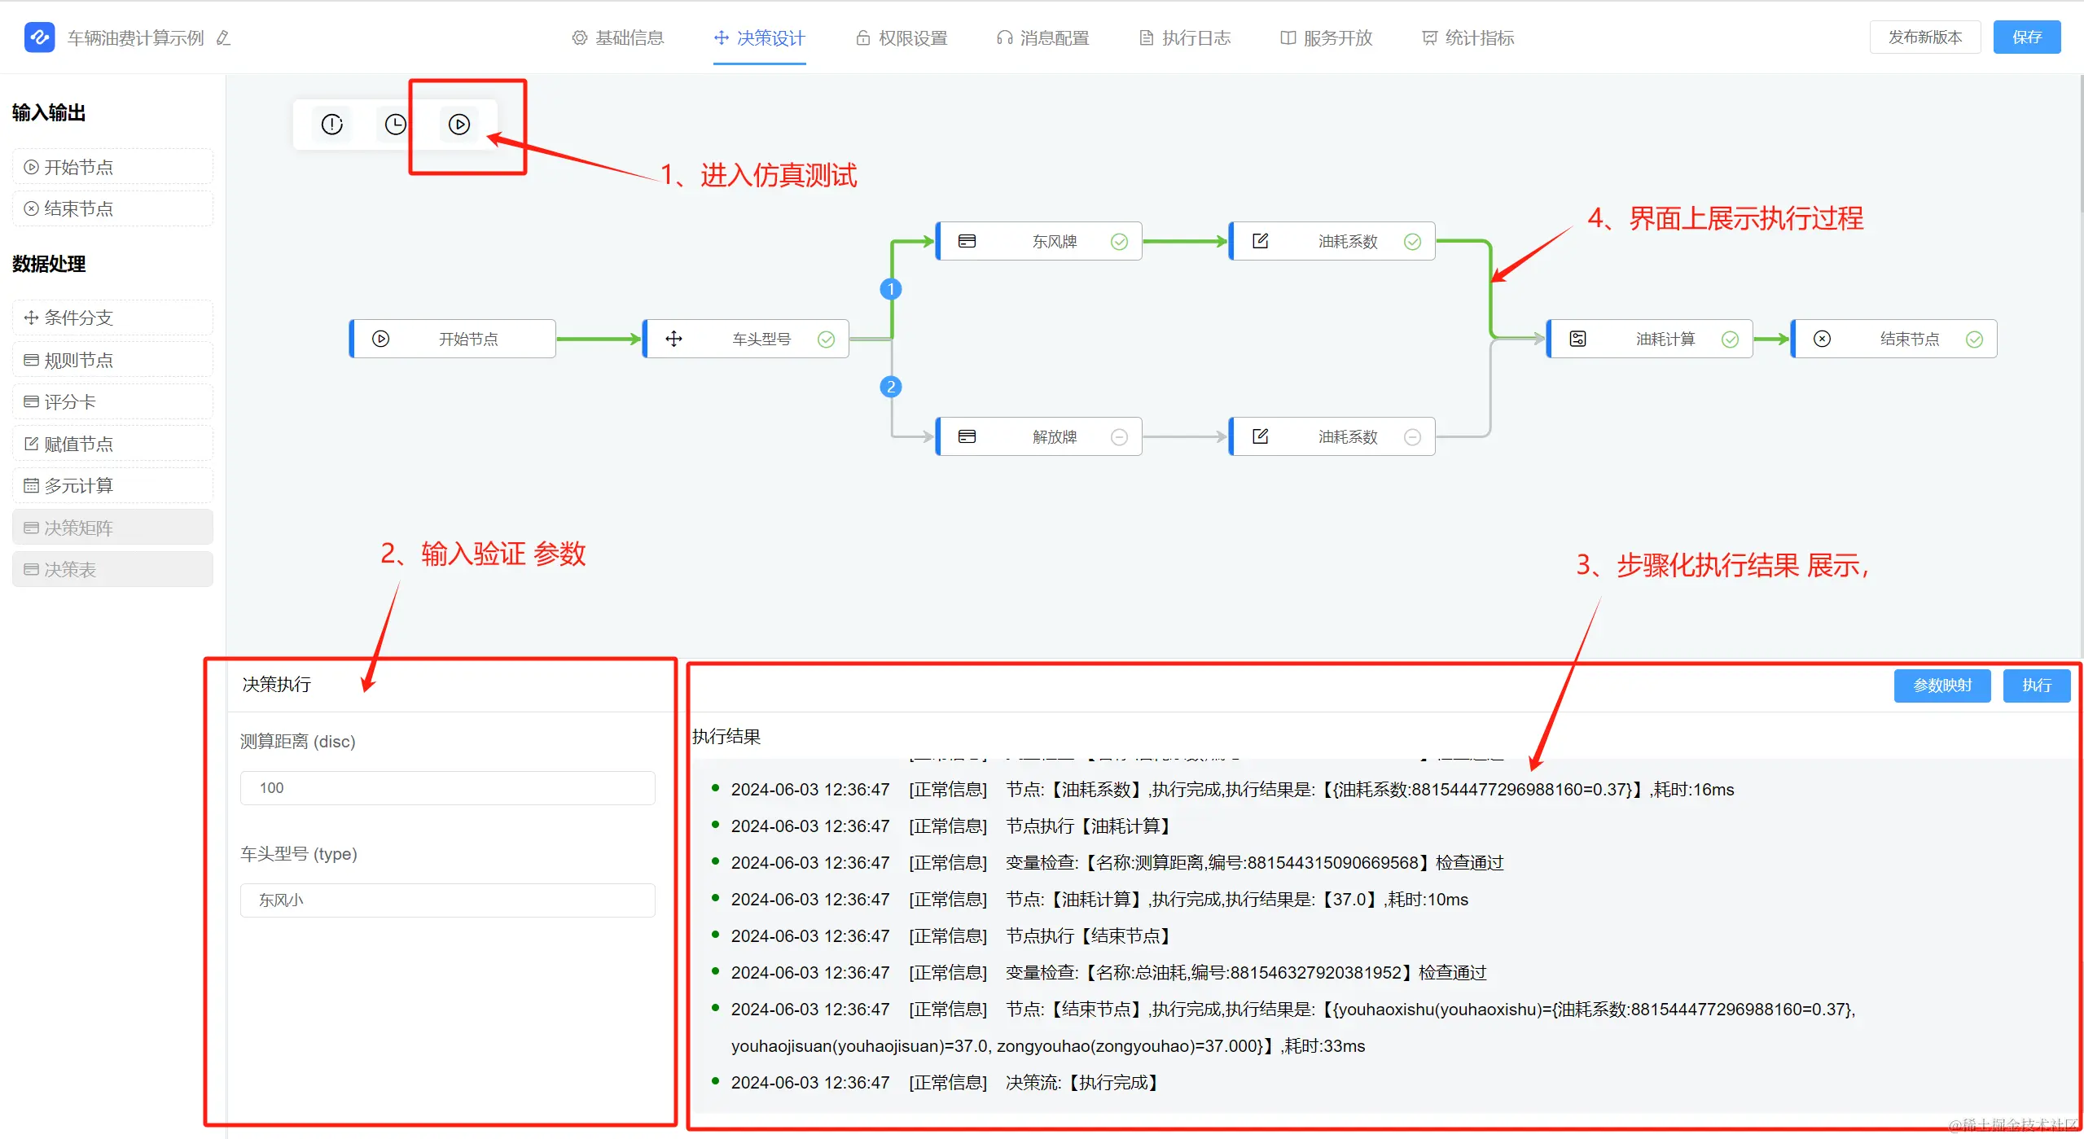This screenshot has width=2084, height=1139.
Task: Click the 发布新版本 button
Action: tap(1924, 37)
